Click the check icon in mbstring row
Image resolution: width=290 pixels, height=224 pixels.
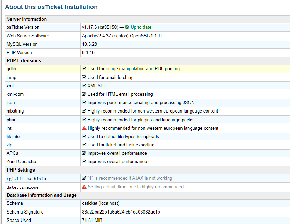[84, 111]
